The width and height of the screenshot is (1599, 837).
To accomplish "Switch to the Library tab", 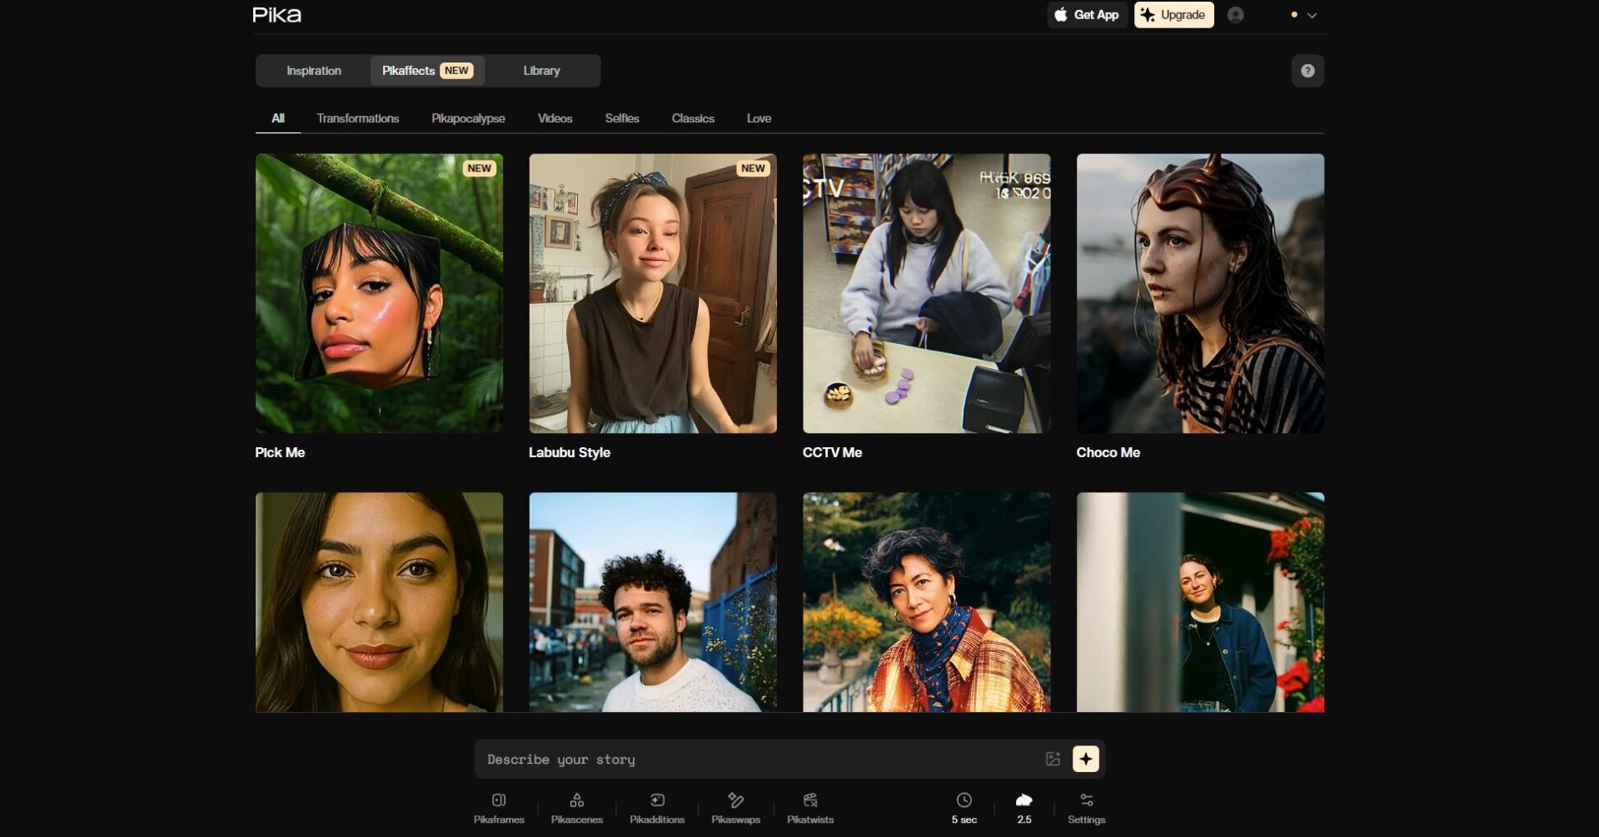I will pyautogui.click(x=541, y=71).
